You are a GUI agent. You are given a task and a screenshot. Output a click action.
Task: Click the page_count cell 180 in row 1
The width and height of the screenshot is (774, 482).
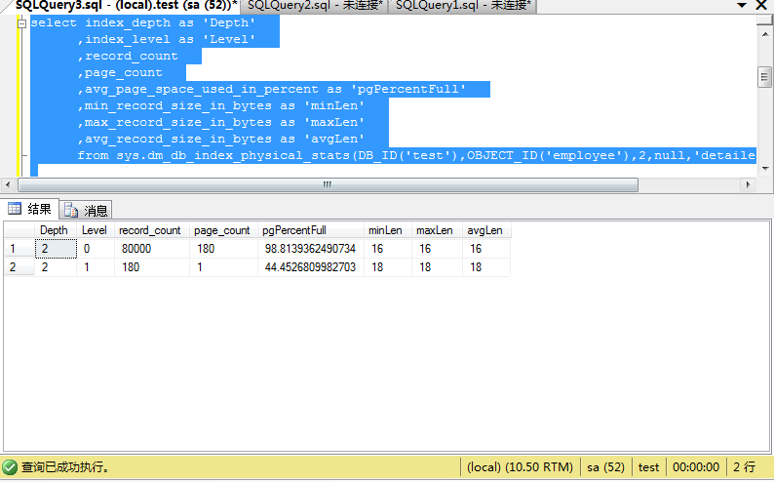pos(223,249)
